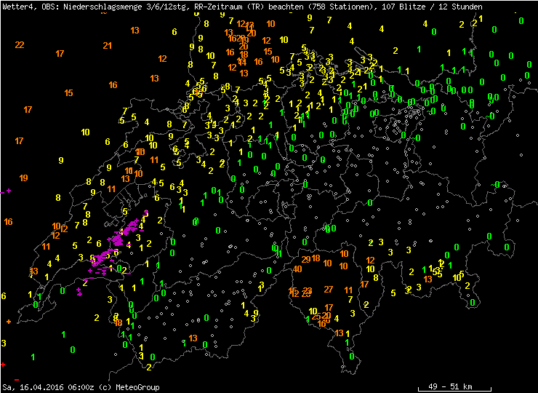Select the green 0 in top-right corner

[521, 20]
